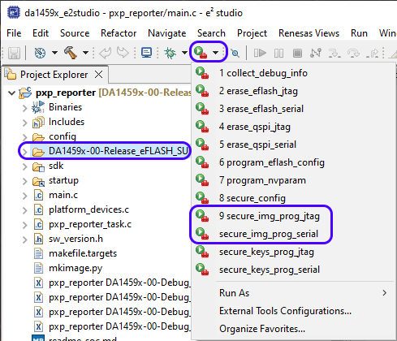This screenshot has width=397, height=341.
Task: Click the Step Into toolbar icon
Action: point(334,53)
